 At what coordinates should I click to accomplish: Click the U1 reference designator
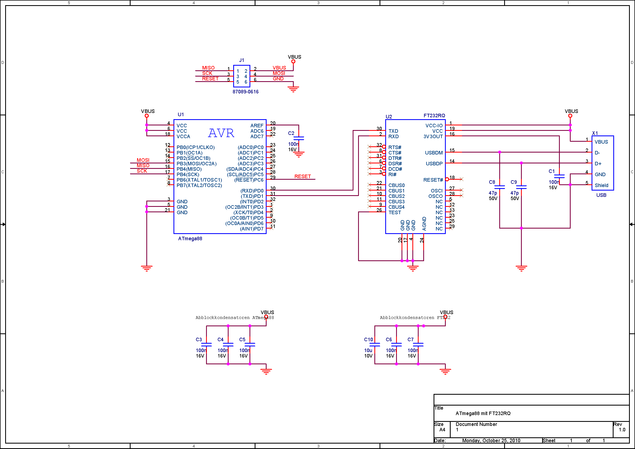click(x=181, y=115)
